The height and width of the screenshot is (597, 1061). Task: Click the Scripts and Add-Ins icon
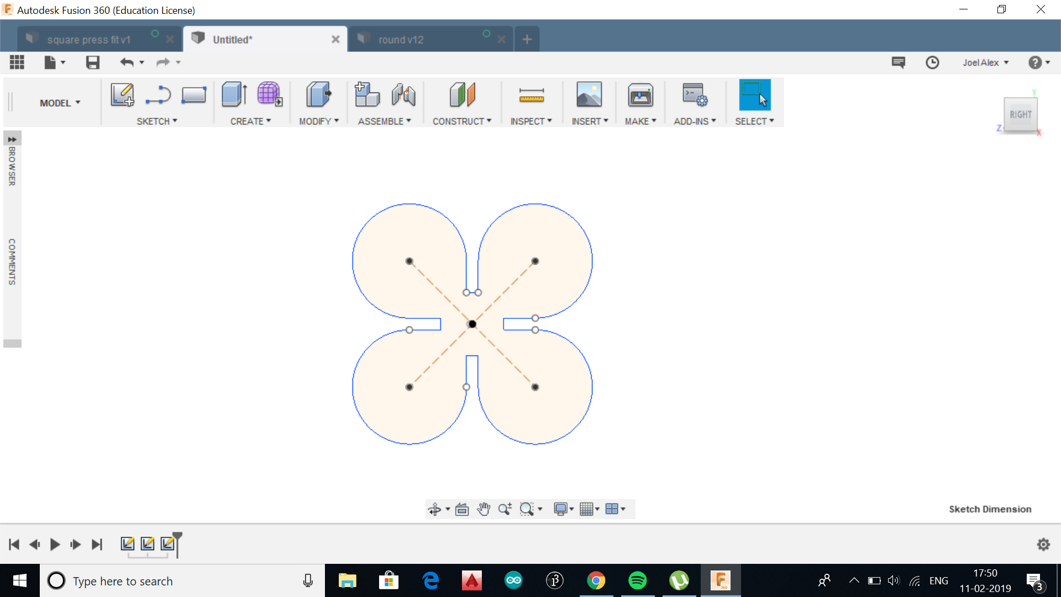click(x=694, y=95)
